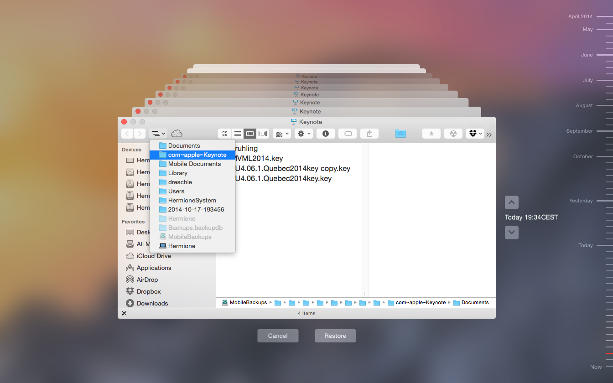Click the iCloud cloud icon in the toolbar

click(x=177, y=134)
